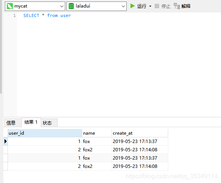Click the grey Stop square icon
Image resolution: width=221 pixels, height=183 pixels.
tap(157, 6)
